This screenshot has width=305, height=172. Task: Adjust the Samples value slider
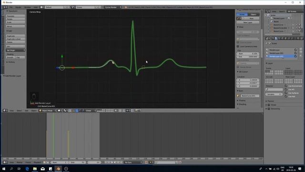(x=274, y=94)
